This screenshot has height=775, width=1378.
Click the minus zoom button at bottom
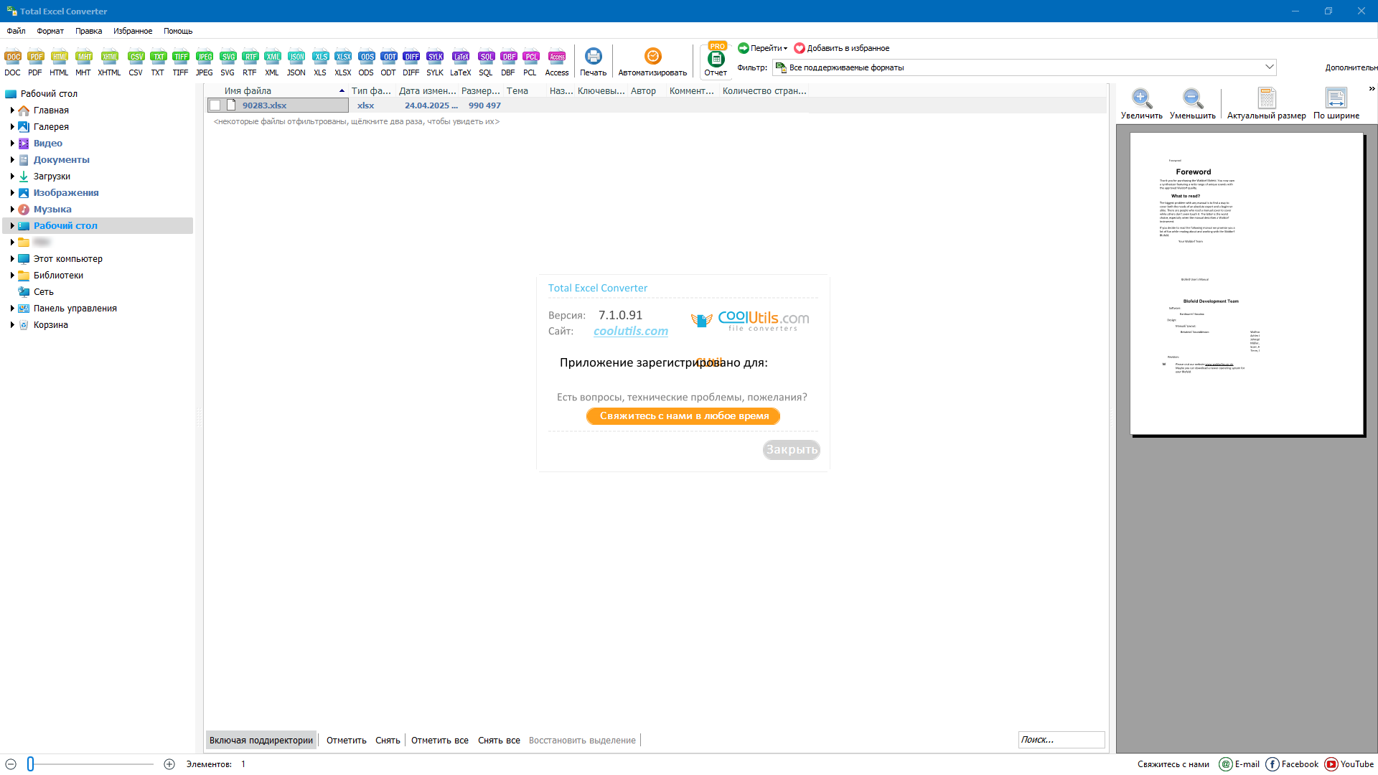[x=11, y=764]
